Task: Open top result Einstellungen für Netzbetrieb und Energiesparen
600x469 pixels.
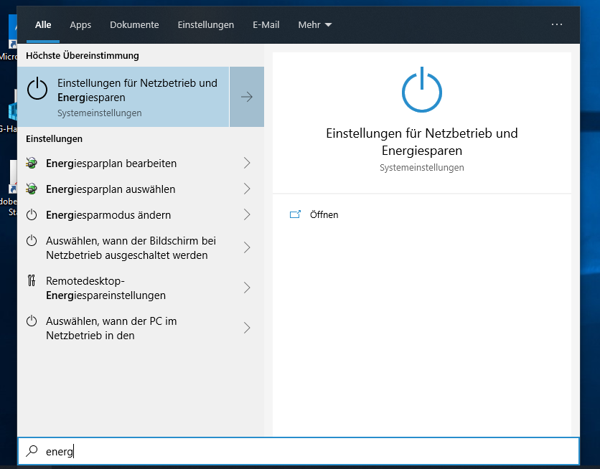Action: [x=123, y=97]
